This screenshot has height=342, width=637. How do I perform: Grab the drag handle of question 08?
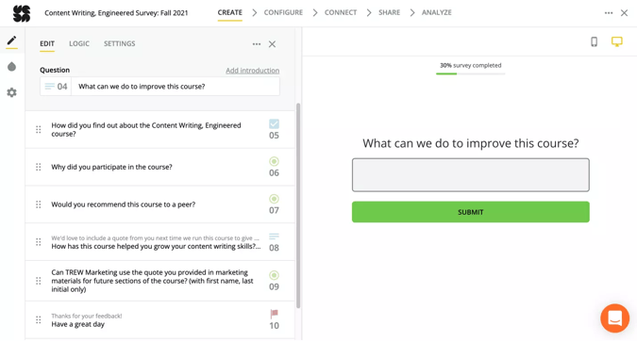coord(38,242)
